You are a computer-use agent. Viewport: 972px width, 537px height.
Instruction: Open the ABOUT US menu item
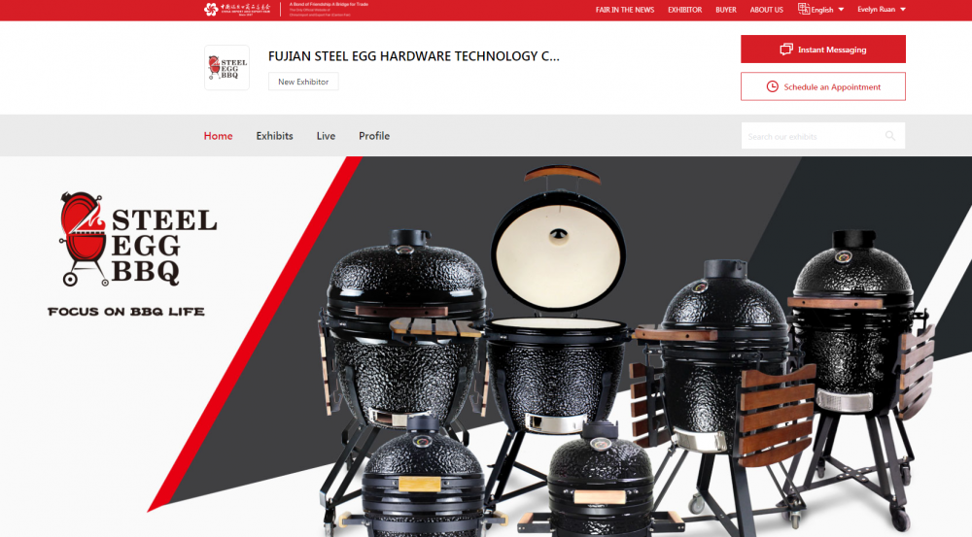coord(766,10)
